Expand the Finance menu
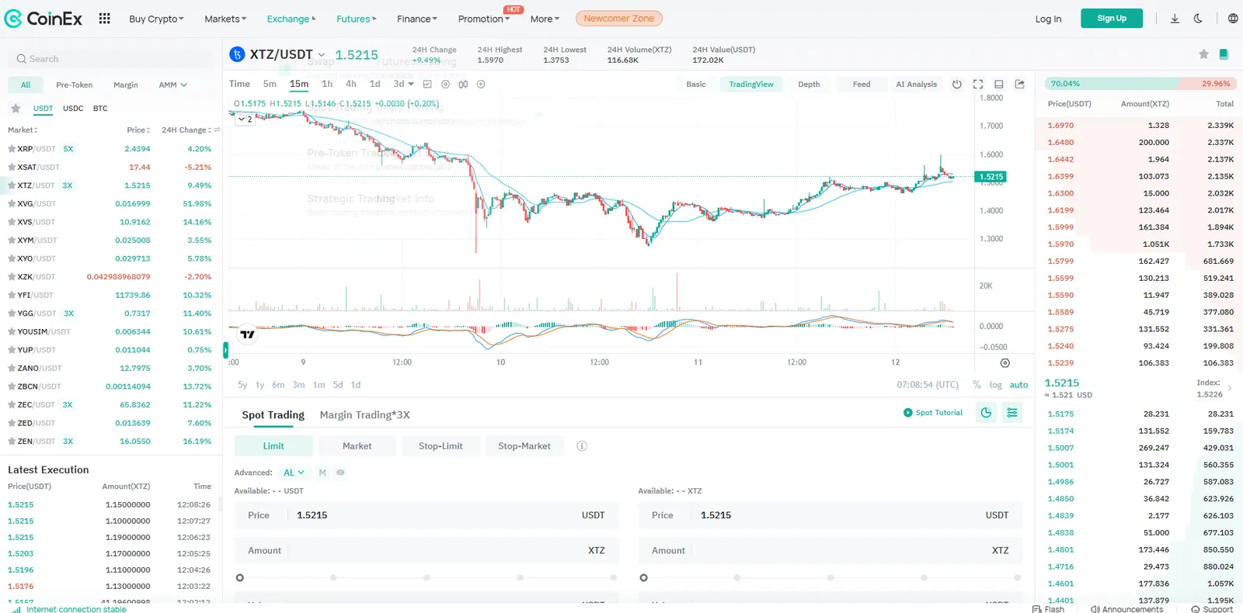Image resolution: width=1243 pixels, height=613 pixels. 417,19
